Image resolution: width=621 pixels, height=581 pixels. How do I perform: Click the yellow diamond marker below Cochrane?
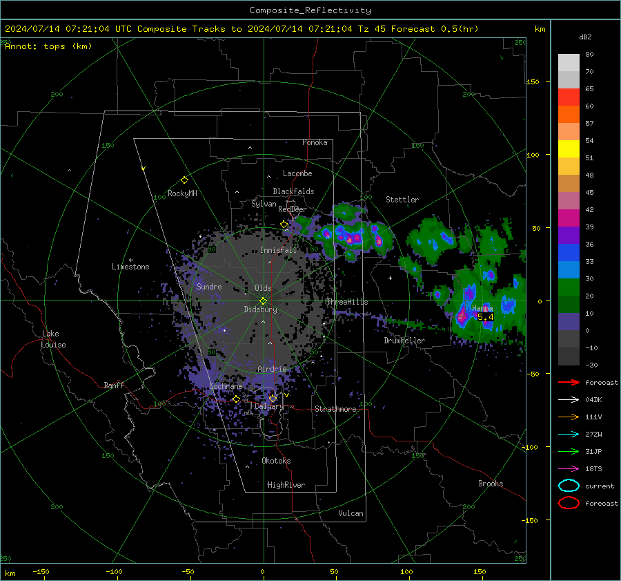click(237, 399)
